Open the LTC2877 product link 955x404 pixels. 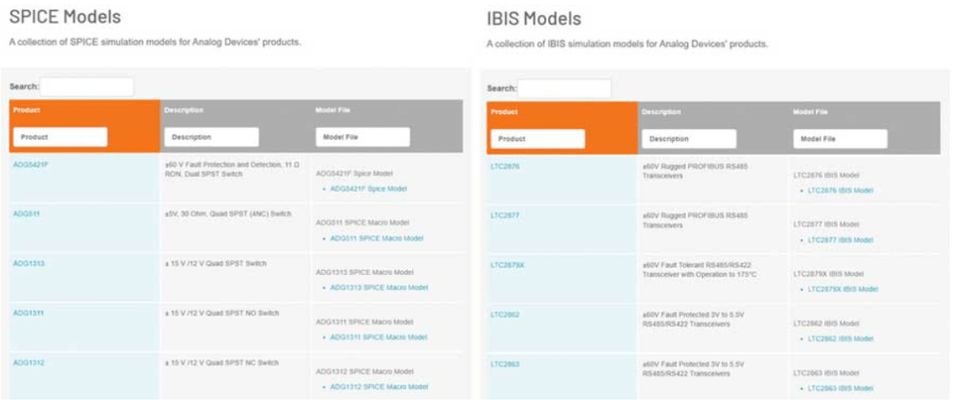505,216
